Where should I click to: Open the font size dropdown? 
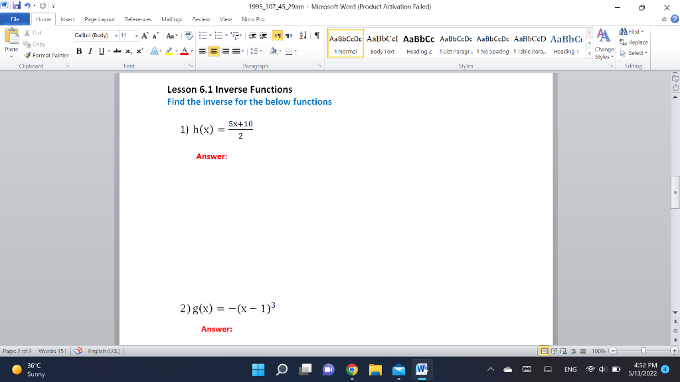coord(137,36)
